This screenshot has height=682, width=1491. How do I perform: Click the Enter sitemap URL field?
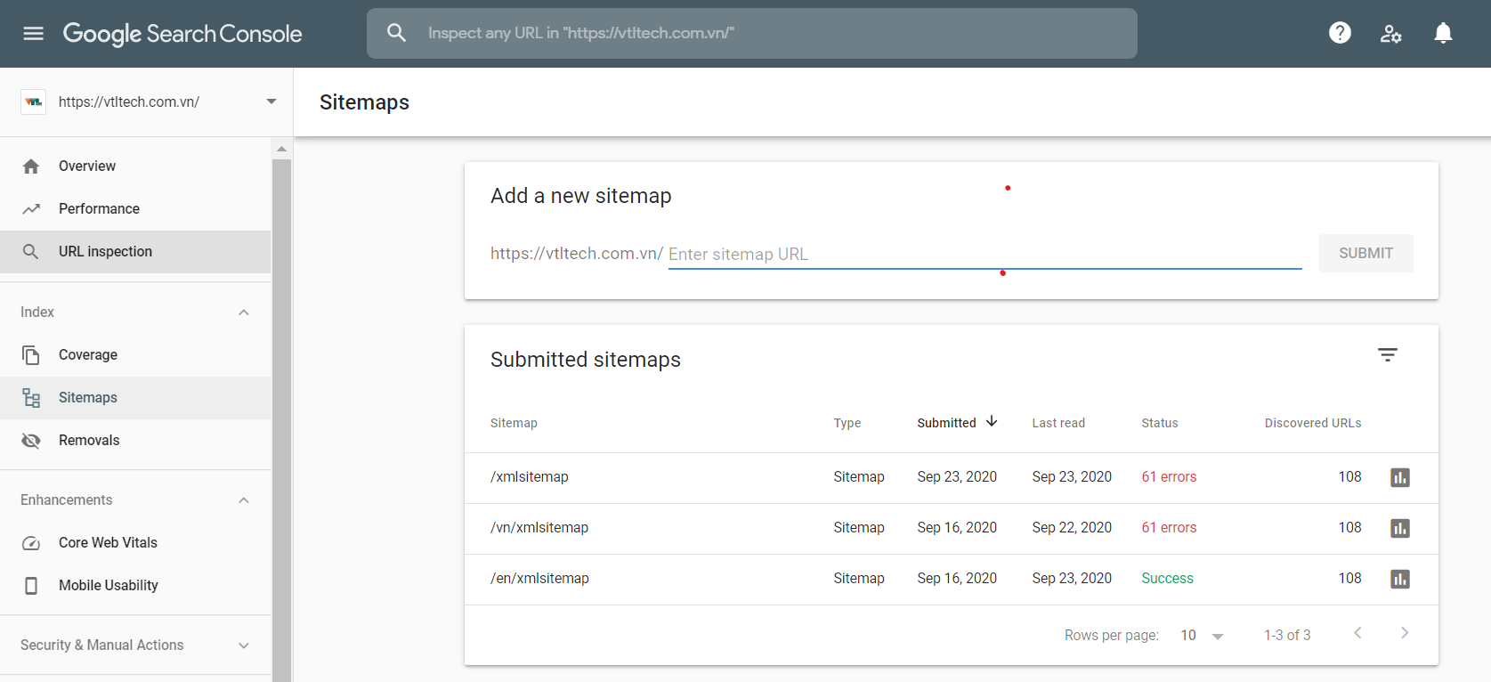coord(985,255)
